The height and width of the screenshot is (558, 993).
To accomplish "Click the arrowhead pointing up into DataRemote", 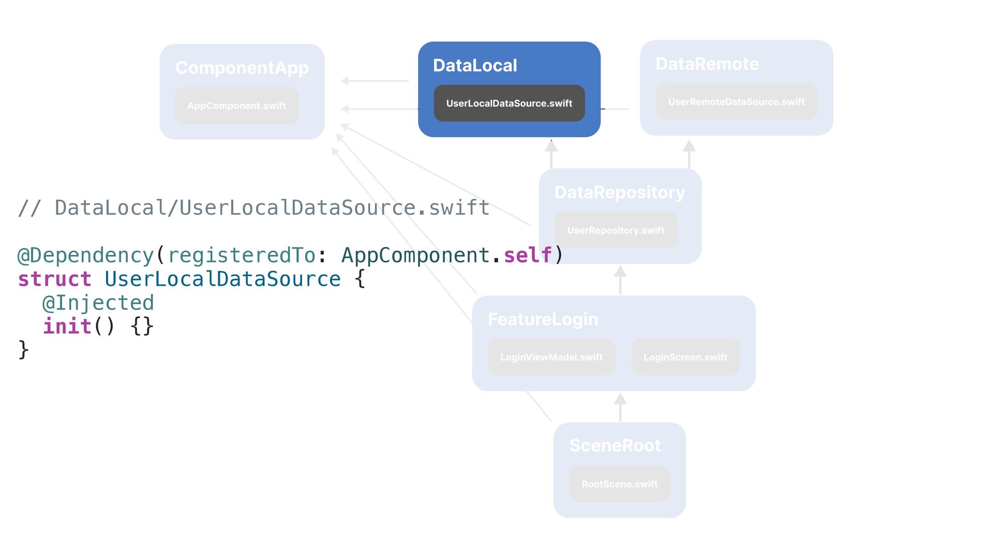I will 689,147.
